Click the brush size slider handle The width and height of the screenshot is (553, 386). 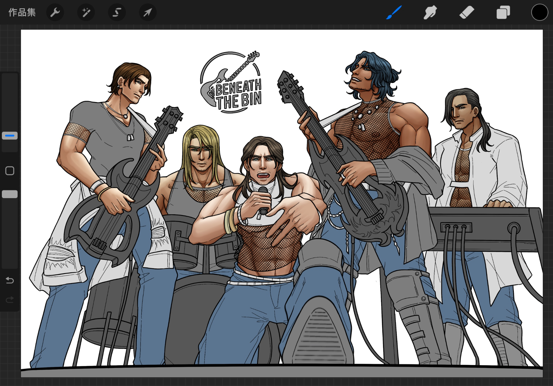pyautogui.click(x=10, y=136)
